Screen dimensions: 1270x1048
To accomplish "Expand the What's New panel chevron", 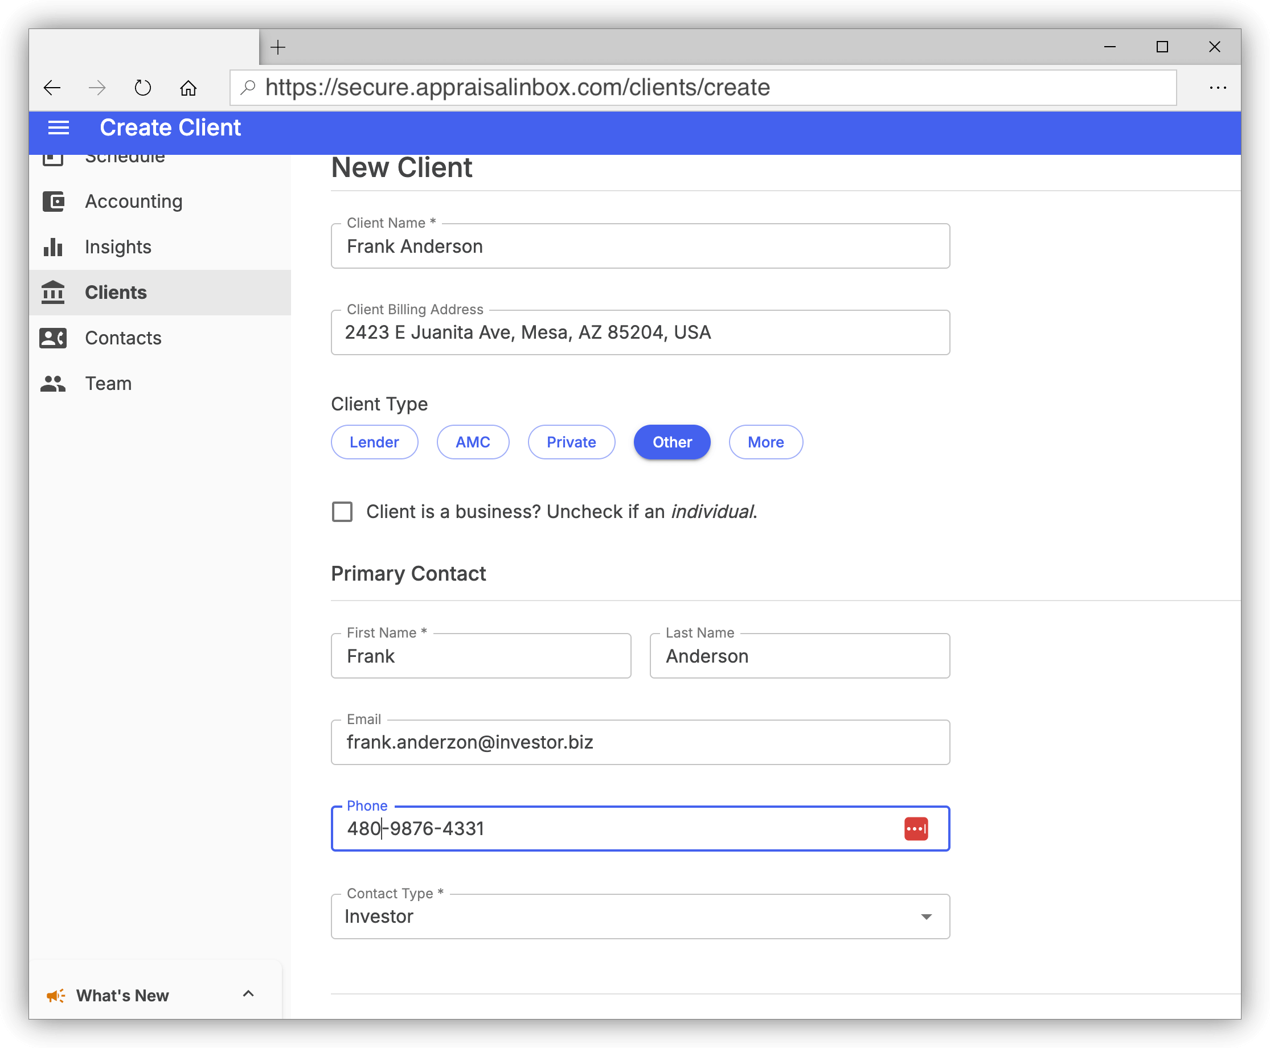I will pos(248,994).
